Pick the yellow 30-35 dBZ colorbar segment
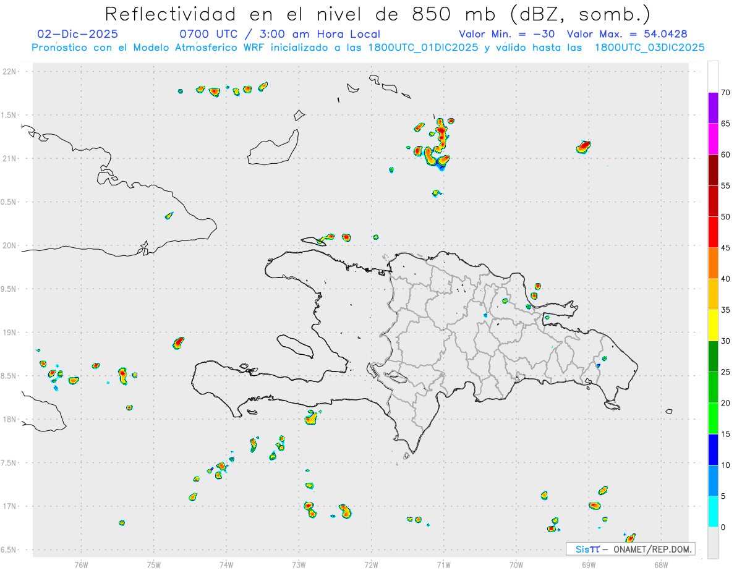 714,325
